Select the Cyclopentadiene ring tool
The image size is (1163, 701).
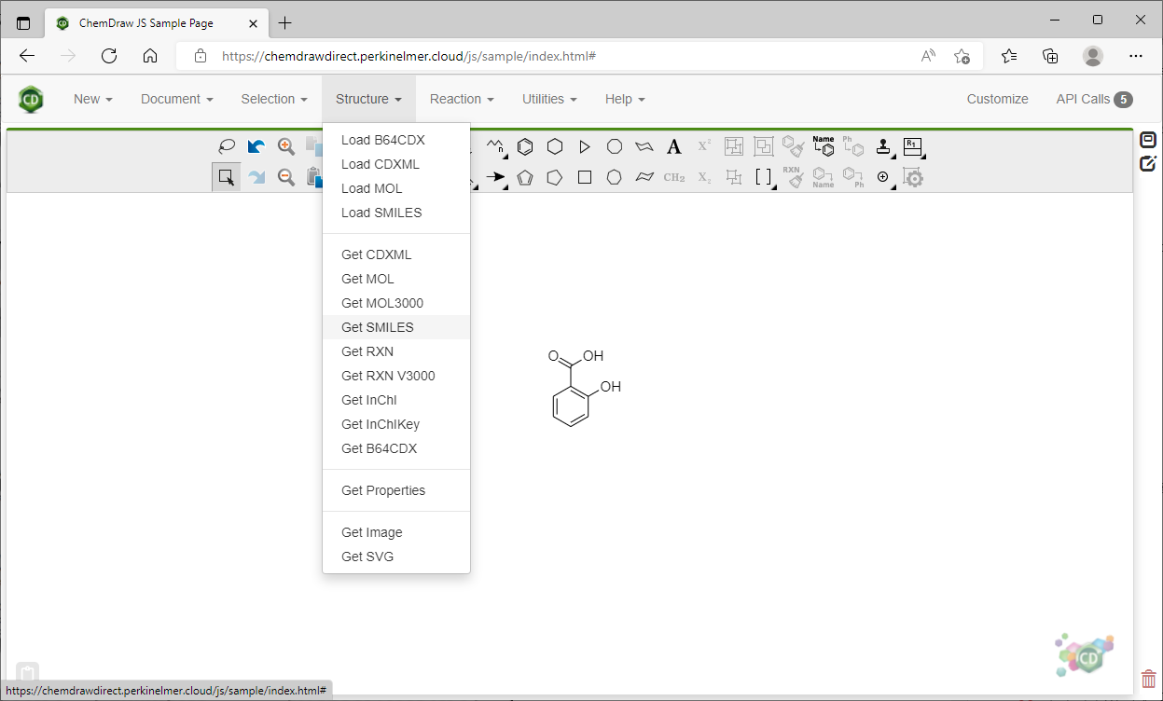(525, 177)
